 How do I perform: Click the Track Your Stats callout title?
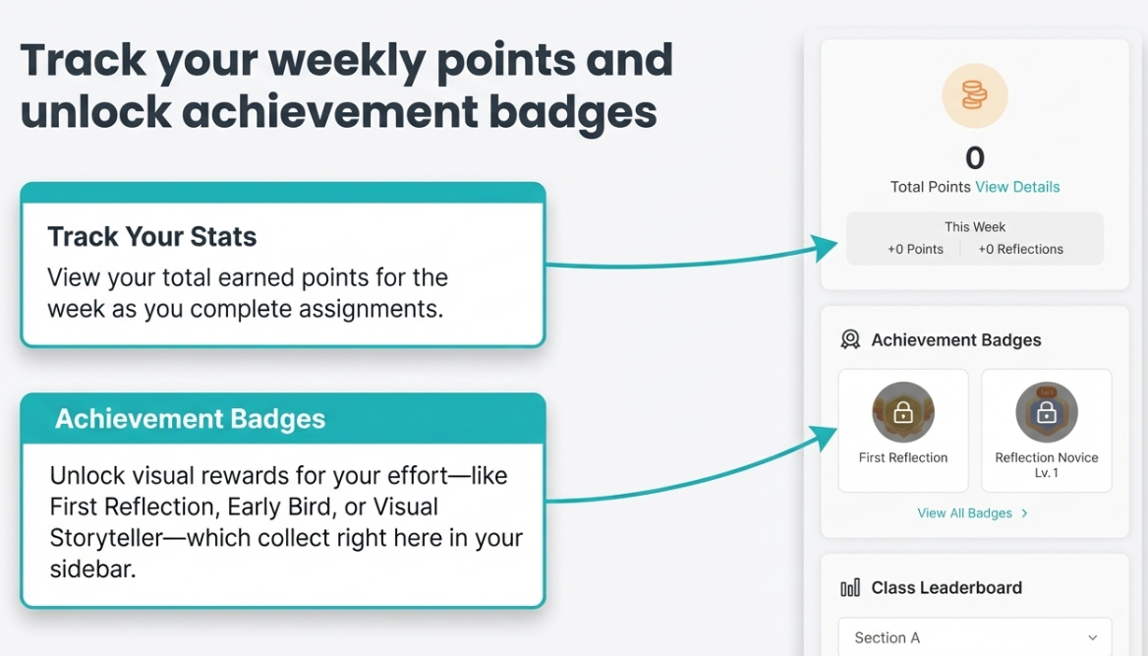[x=152, y=237]
